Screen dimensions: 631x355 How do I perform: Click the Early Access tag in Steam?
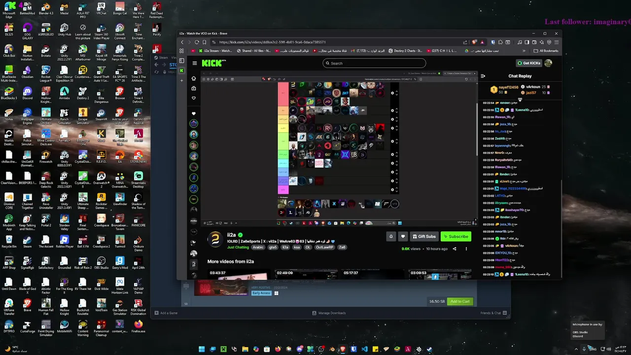(261, 293)
